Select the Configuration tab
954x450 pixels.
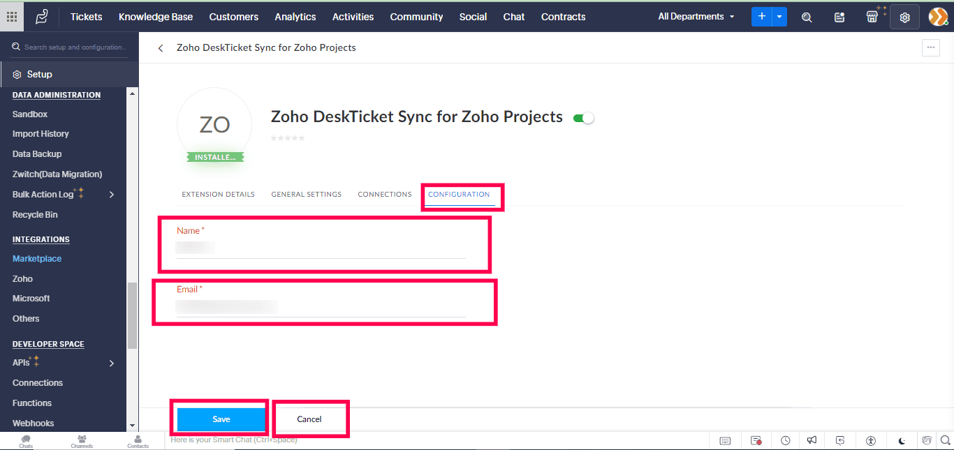pyautogui.click(x=459, y=195)
